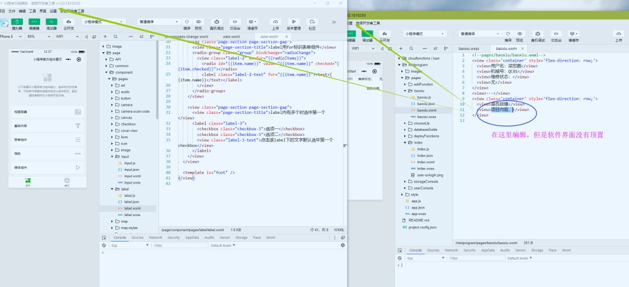Screen dimensions: 629x287
Task: Open the WiFi network dropdown in left window
Action: tap(66, 37)
